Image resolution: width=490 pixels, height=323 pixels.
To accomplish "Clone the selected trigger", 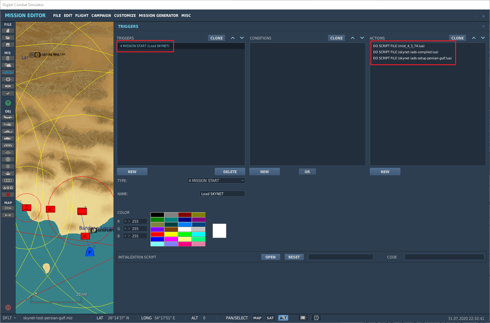I will point(217,38).
